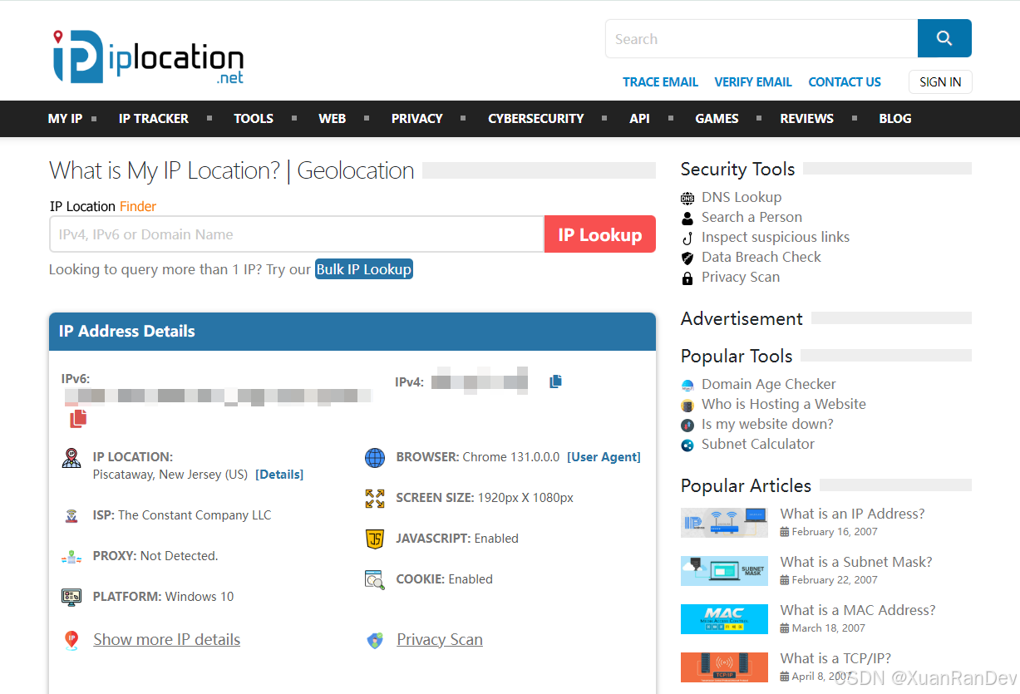The height and width of the screenshot is (694, 1020).
Task: Click the Search a Person icon
Action: (687, 218)
